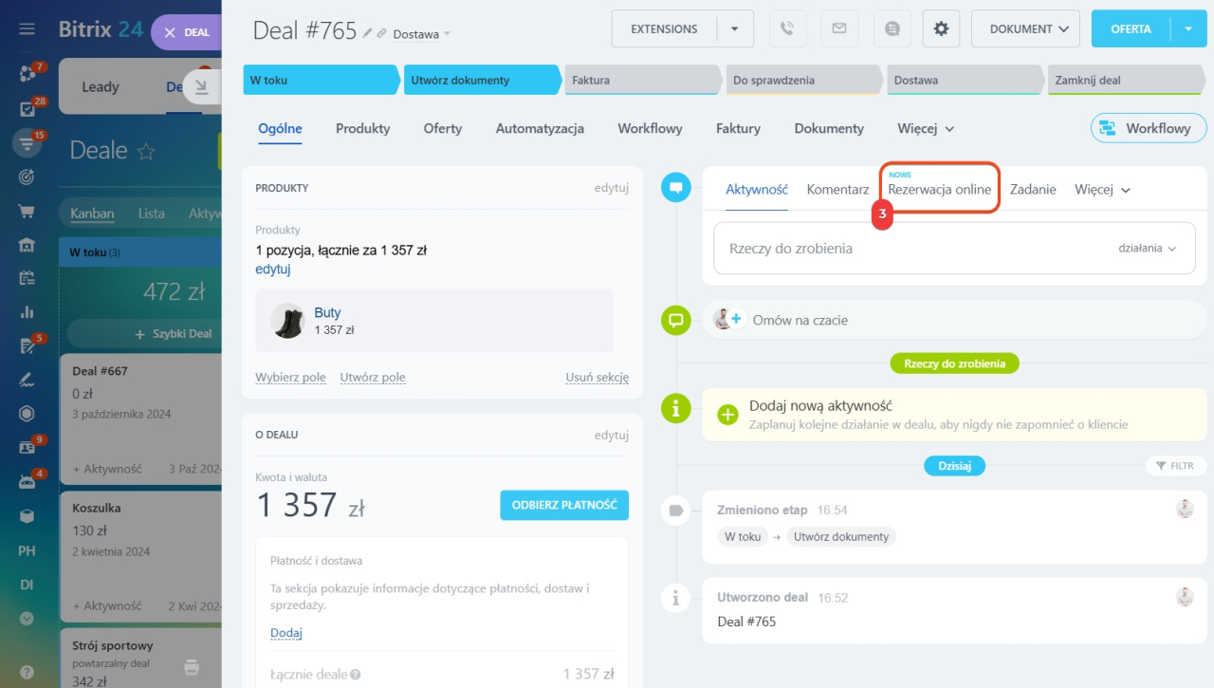The height and width of the screenshot is (688, 1214).
Task: Open the działania dropdown
Action: click(x=1147, y=249)
